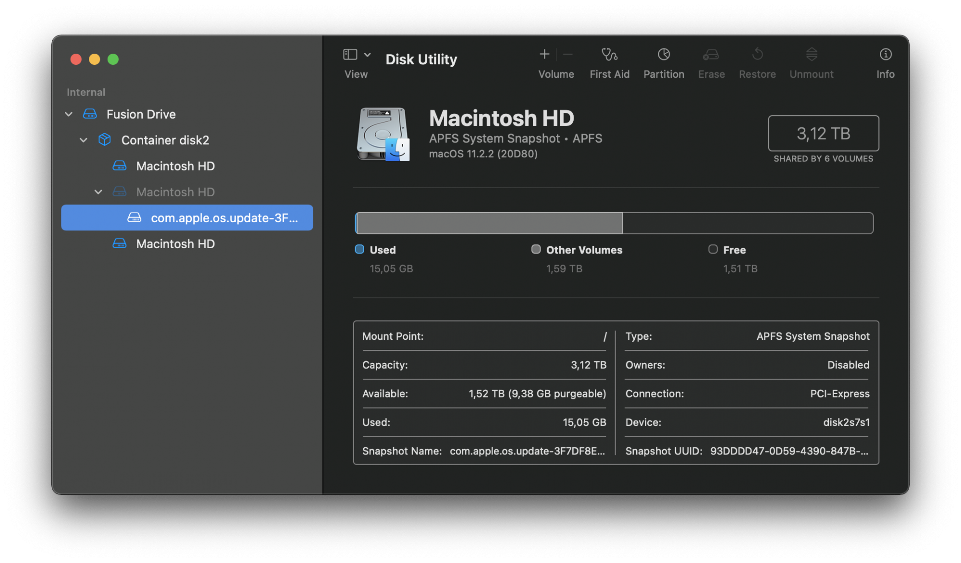Click the snapshot row's drive icon

[x=135, y=218]
